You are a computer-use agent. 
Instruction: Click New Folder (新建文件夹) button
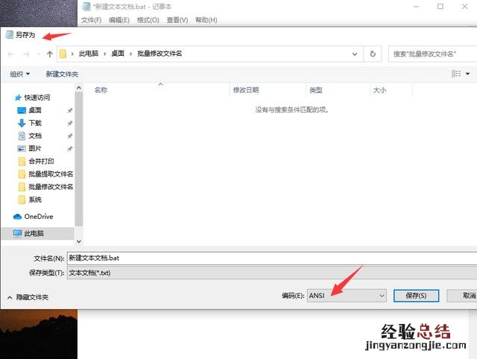tap(62, 74)
